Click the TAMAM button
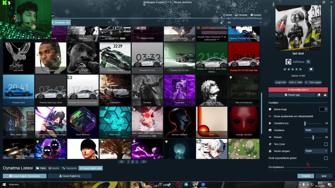The height and width of the screenshot is (188, 335). (306, 176)
